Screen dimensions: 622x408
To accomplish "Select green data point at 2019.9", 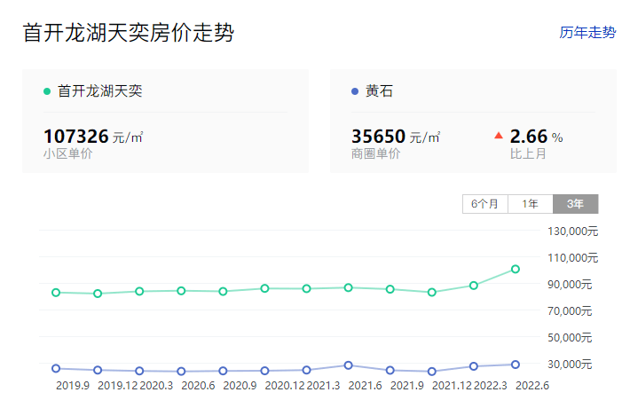I will (x=56, y=293).
